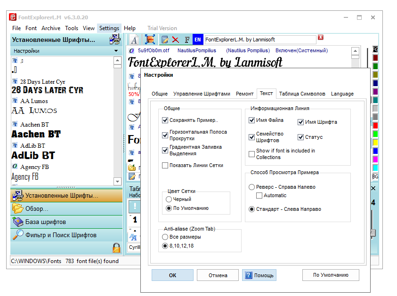397x296 pixels.
Task: Enable the Automatic checkbox
Action: pyautogui.click(x=259, y=196)
